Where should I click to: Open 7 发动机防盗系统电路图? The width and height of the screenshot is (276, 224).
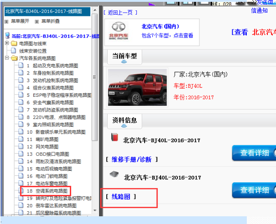(x=52, y=110)
